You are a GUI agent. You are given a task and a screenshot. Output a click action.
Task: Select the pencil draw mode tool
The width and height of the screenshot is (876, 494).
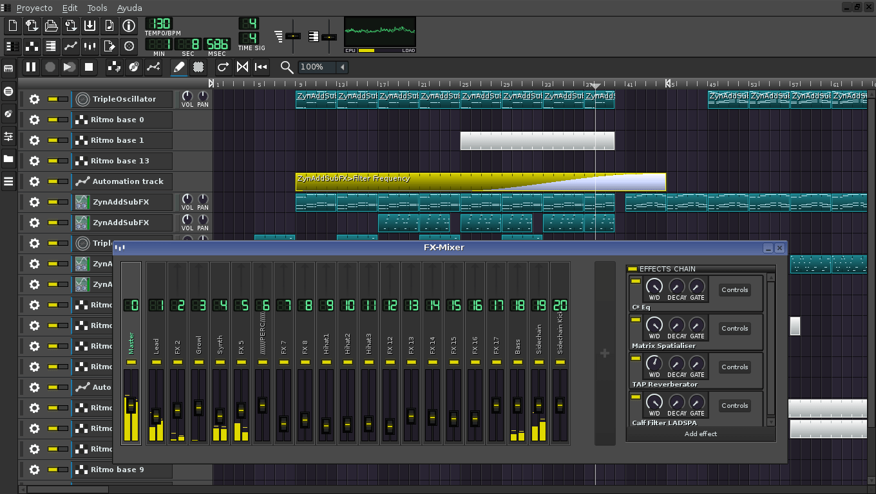179,67
